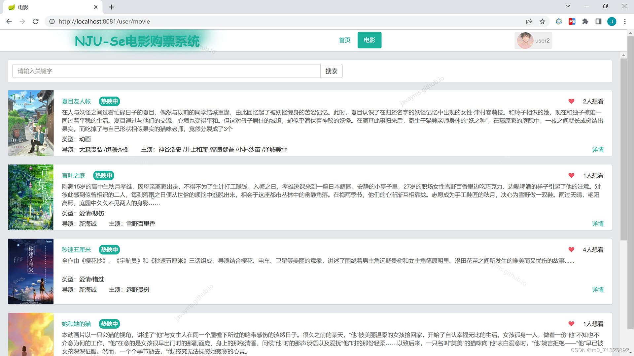Expand the tab search chevron
The height and width of the screenshot is (356, 634).
pos(568,6)
